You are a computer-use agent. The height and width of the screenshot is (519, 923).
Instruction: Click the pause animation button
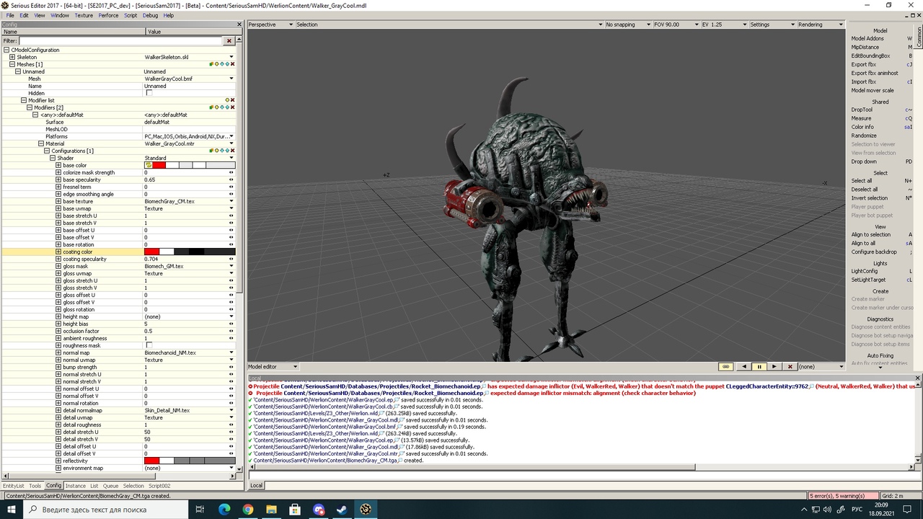tap(759, 367)
